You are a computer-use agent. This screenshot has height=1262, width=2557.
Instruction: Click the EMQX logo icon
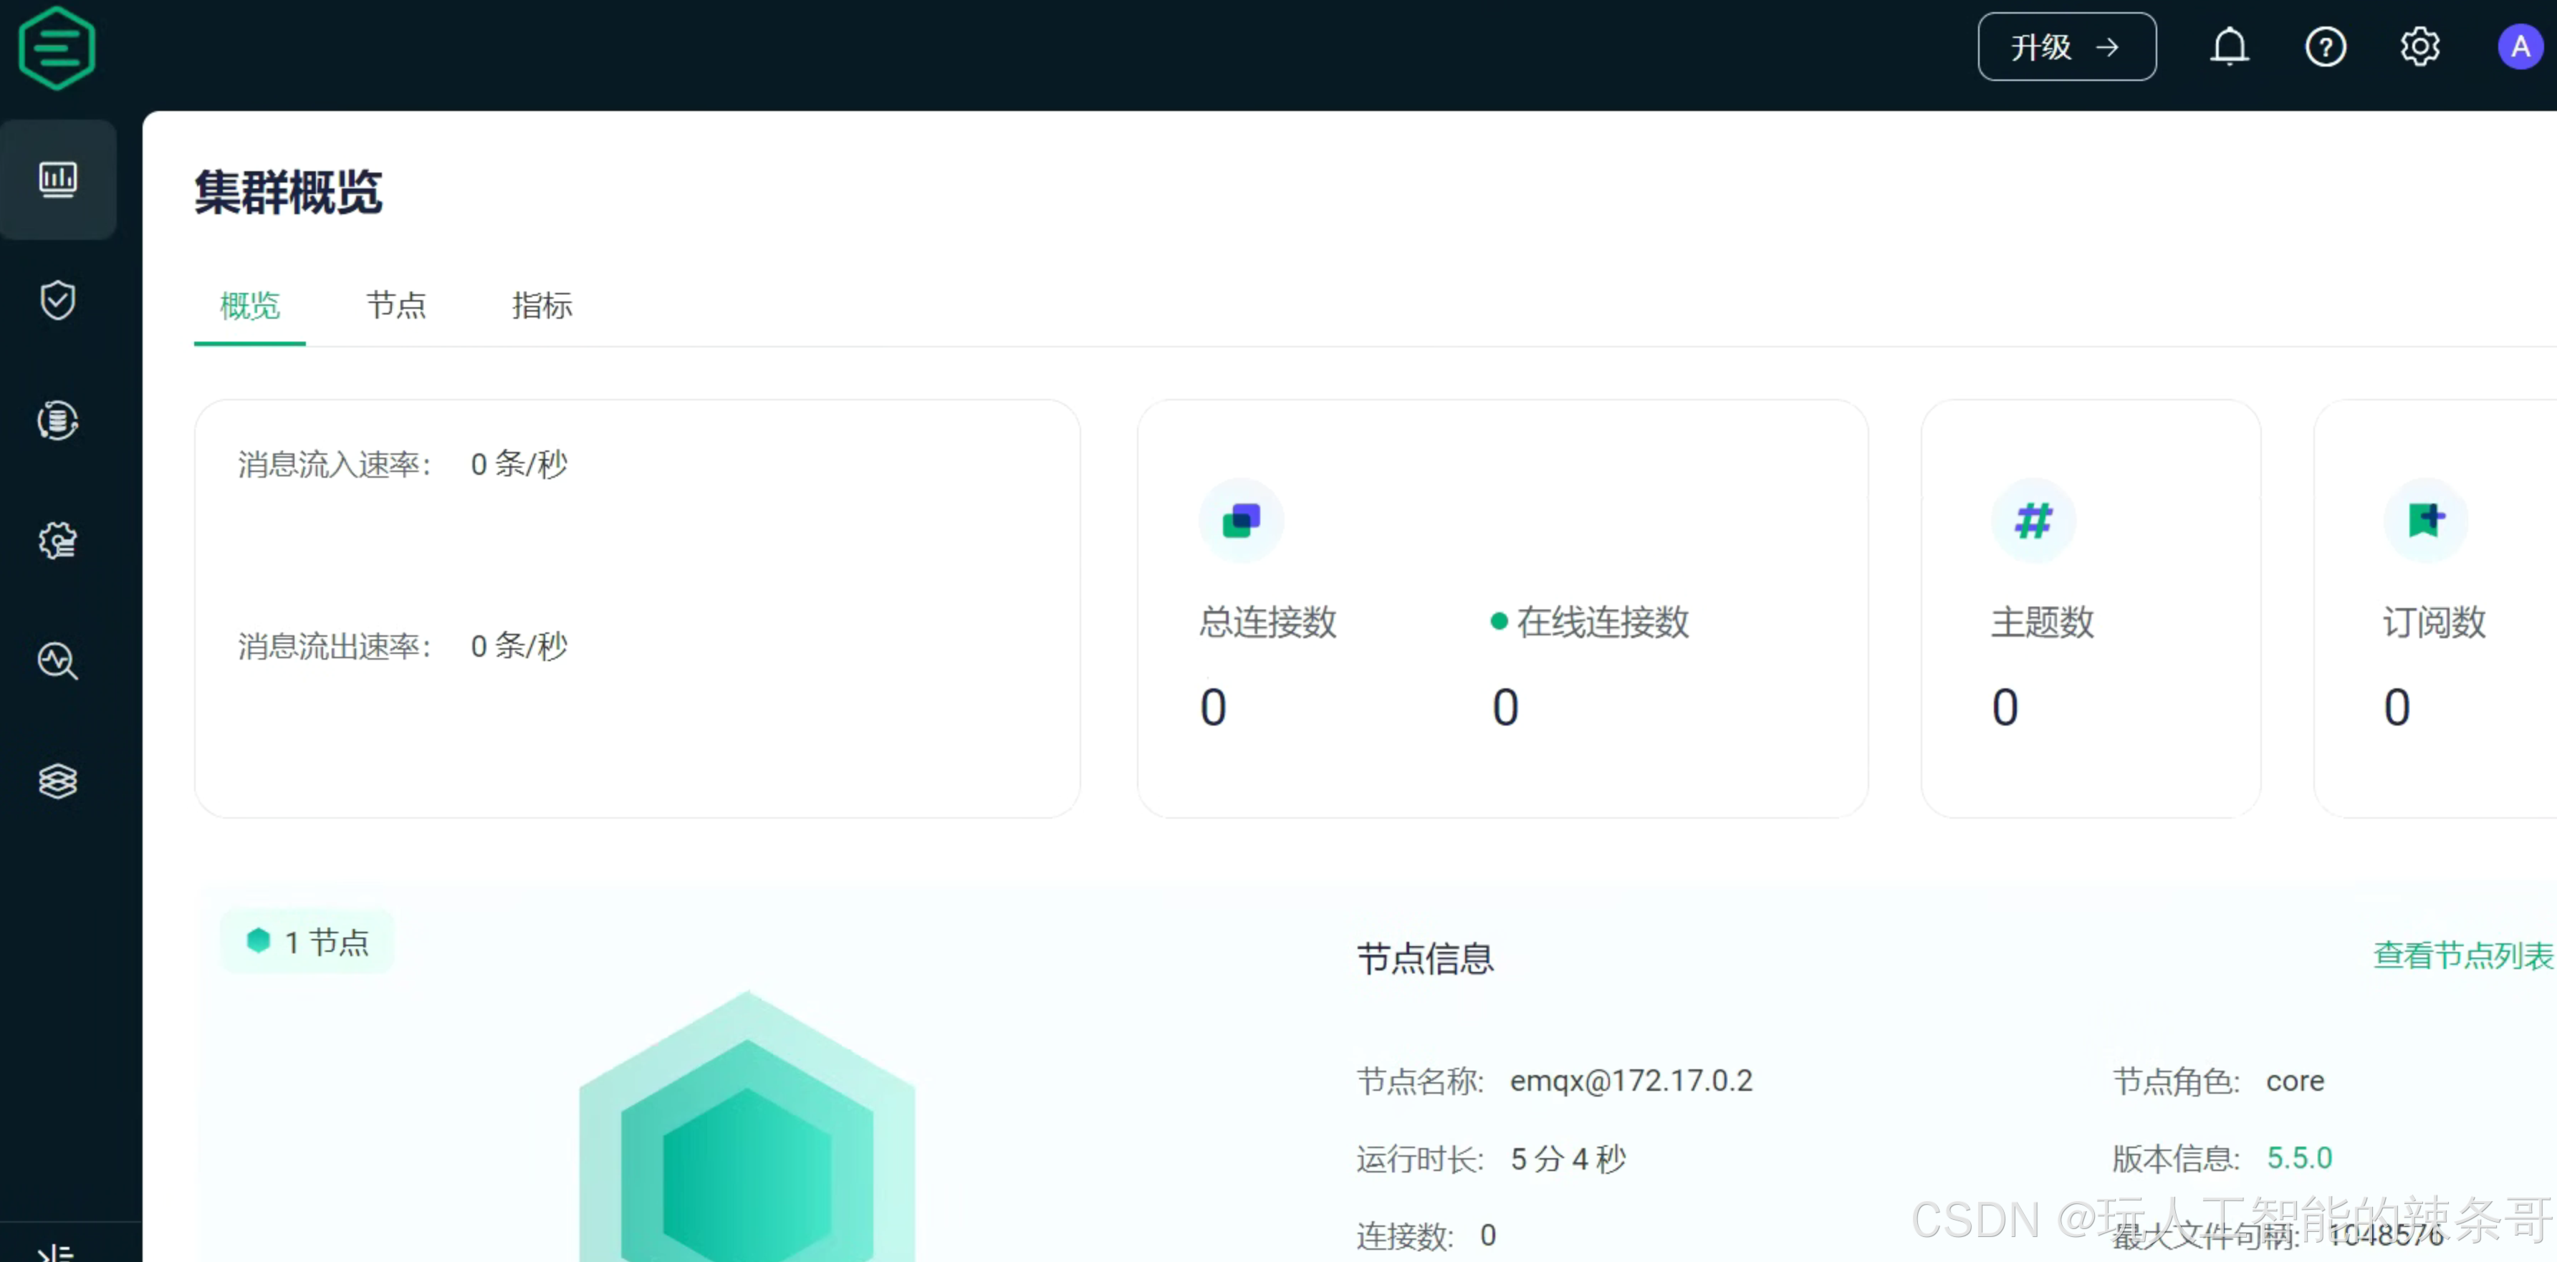[57, 49]
